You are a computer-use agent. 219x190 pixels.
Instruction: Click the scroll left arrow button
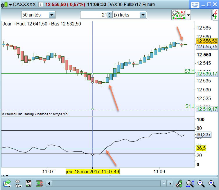click(x=49, y=184)
